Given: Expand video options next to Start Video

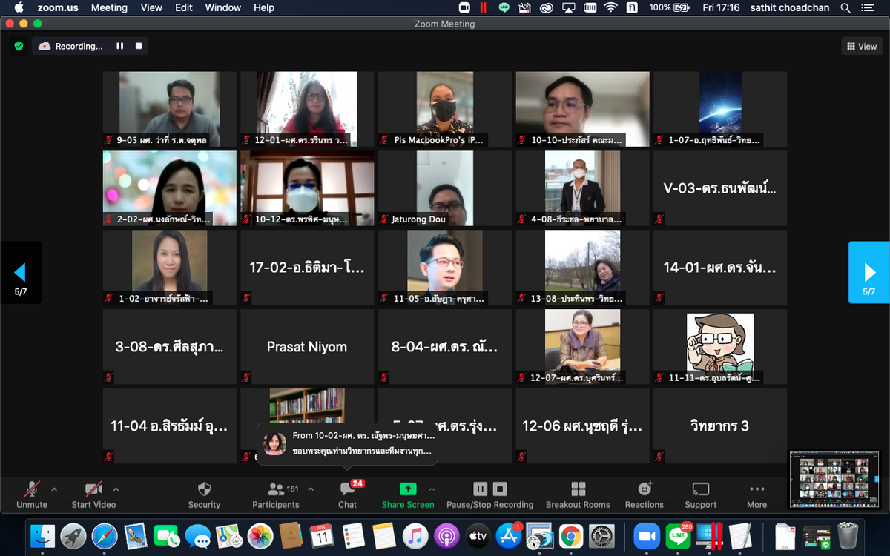Looking at the screenshot, I should [x=116, y=489].
